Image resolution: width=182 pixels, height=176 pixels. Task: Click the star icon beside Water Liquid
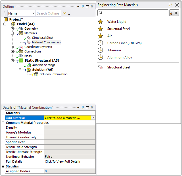tap(100, 22)
